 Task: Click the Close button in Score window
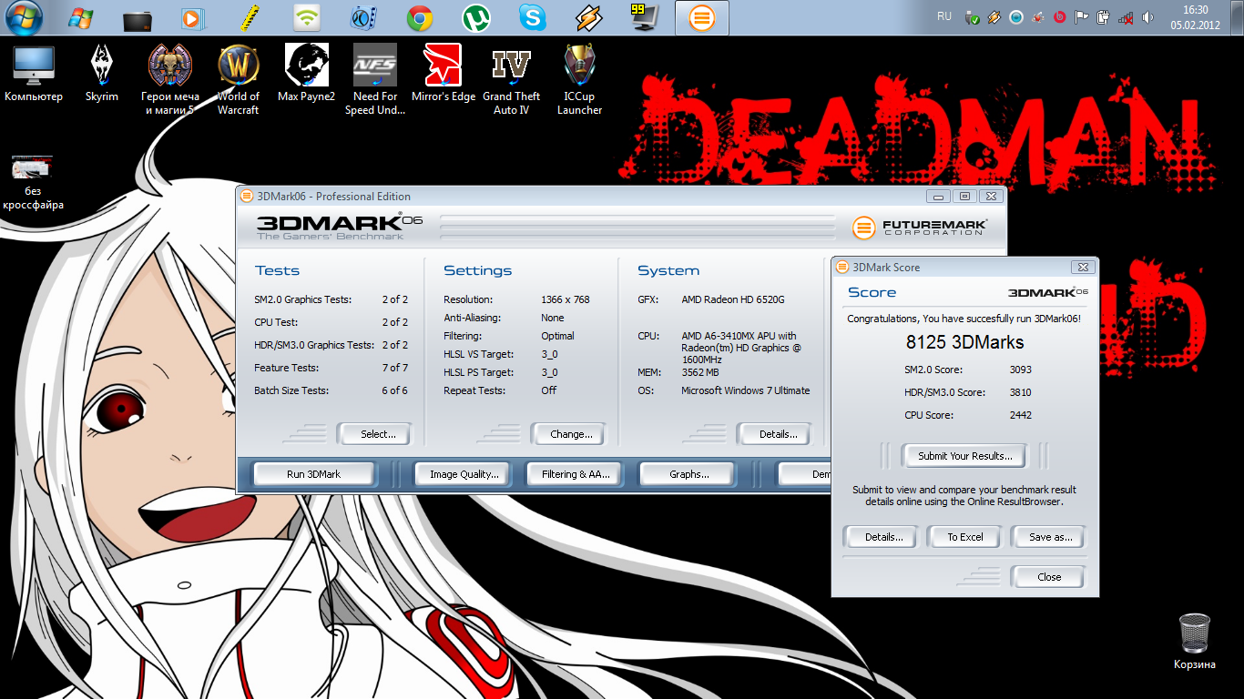pos(1049,577)
